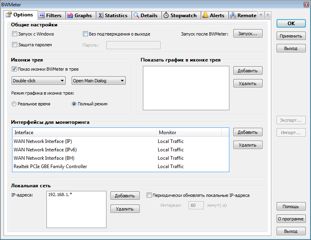Image resolution: width=311 pixels, height=240 pixels.
Task: Click top Выход button under Применить
Action: click(291, 48)
